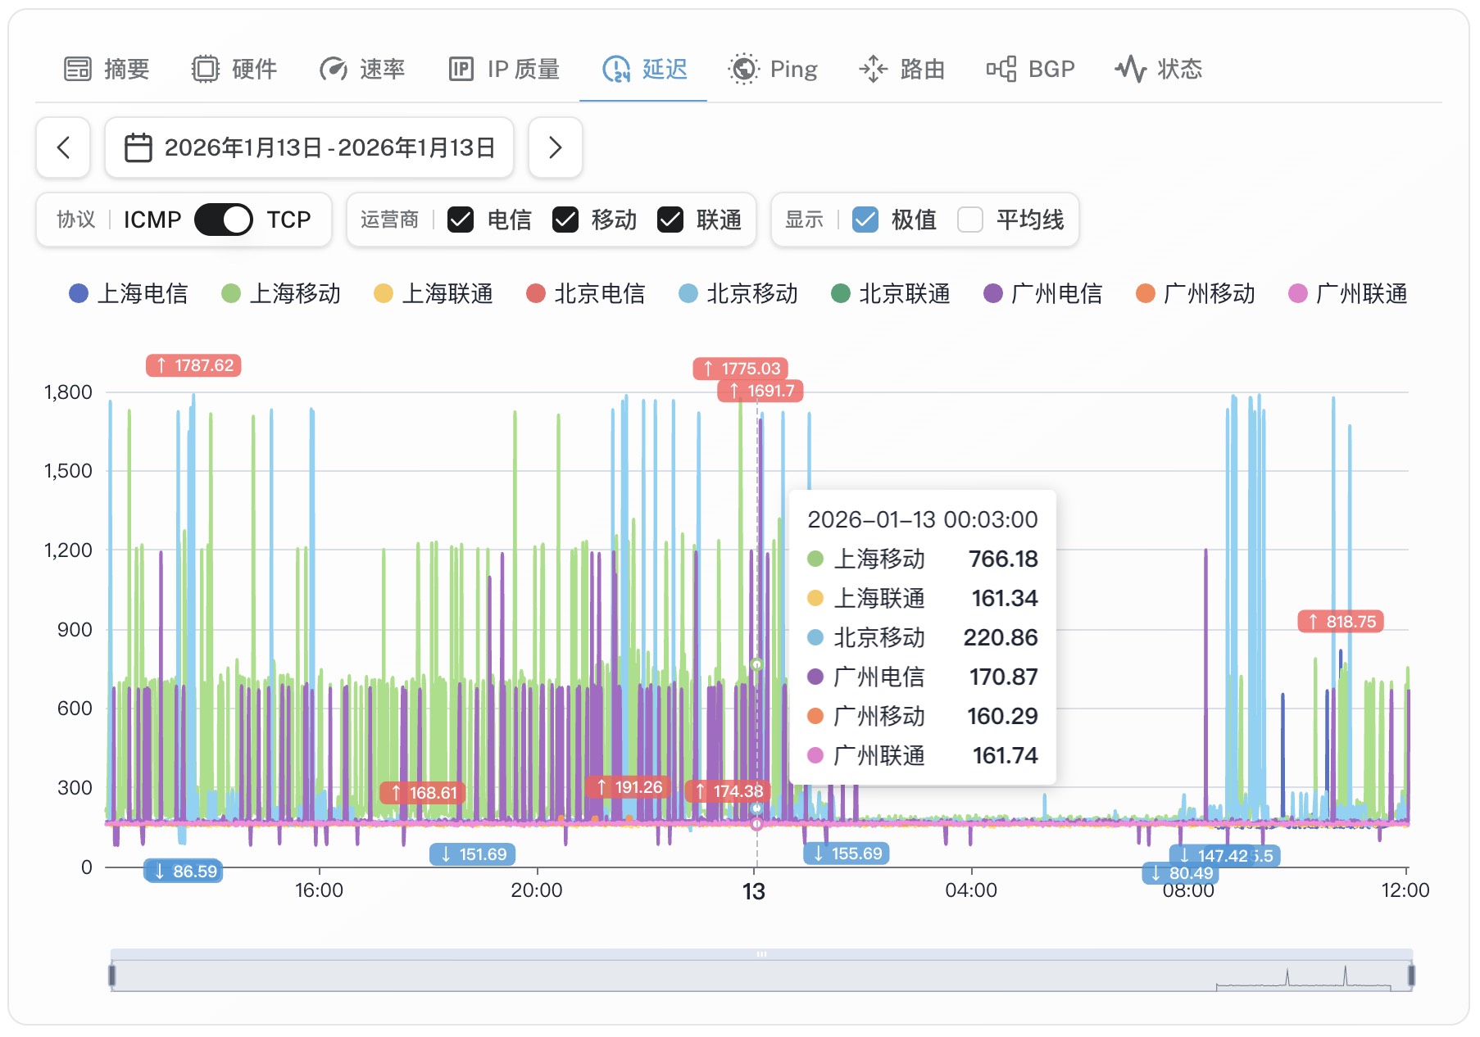Click the 80.49 minimum marker
This screenshot has width=1480, height=1037.
pos(1181,873)
